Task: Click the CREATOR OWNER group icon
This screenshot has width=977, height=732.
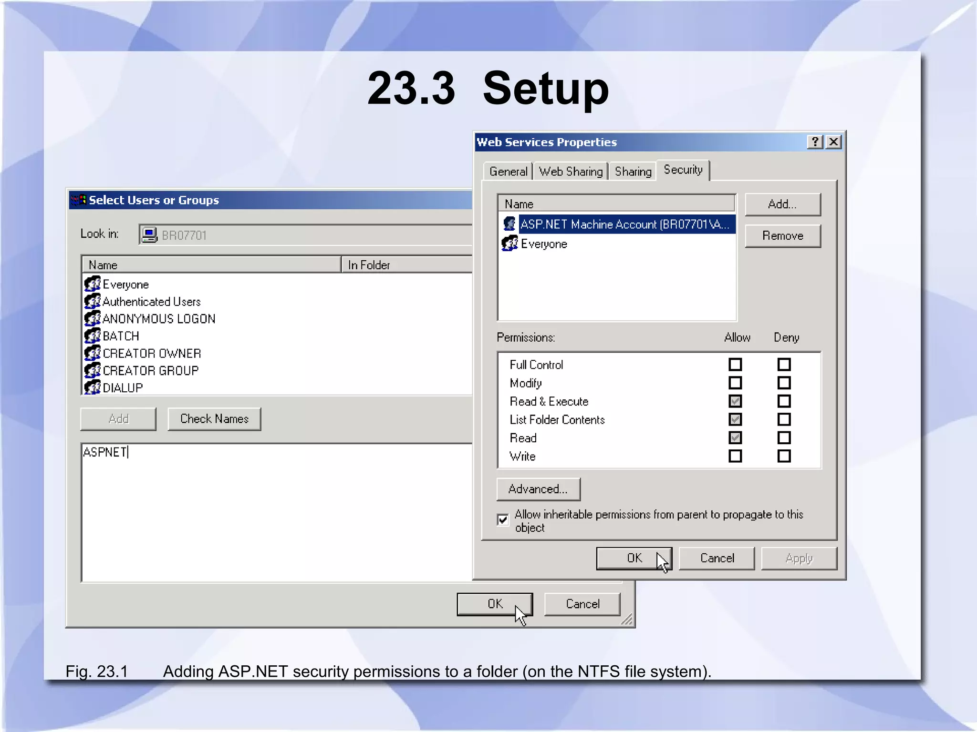Action: [x=93, y=353]
